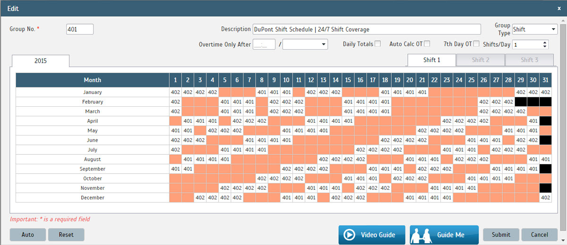Click into the Description text field
The image size is (567, 245).
coord(367,29)
